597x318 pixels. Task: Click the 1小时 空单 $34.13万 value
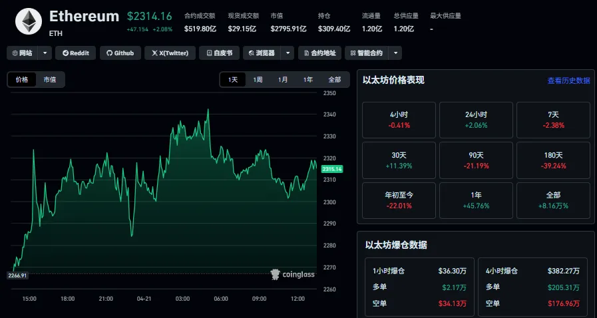[453, 303]
